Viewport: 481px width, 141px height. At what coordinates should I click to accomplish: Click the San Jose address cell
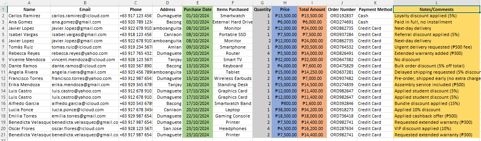(x=168, y=128)
